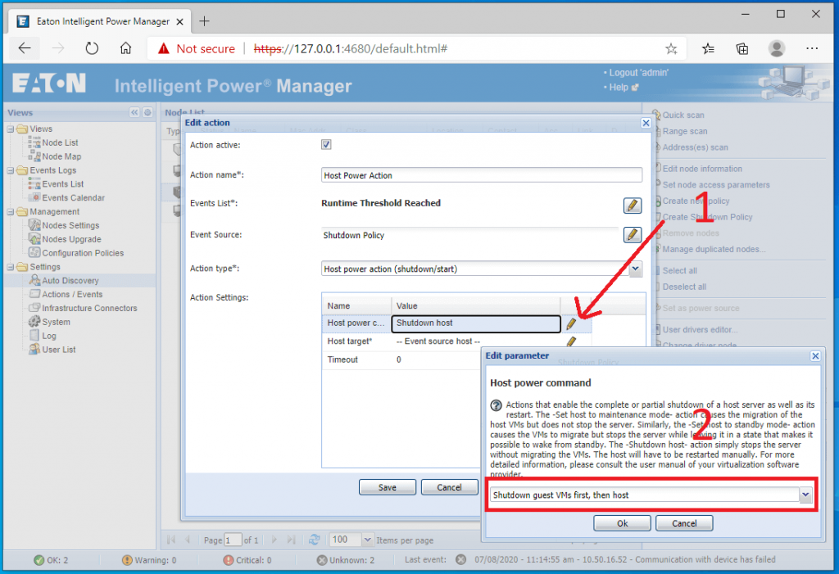839x574 pixels.
Task: Open User List
Action: [59, 350]
